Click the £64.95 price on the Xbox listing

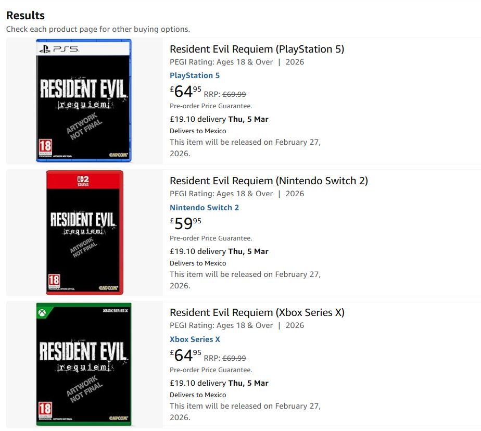[x=185, y=355]
